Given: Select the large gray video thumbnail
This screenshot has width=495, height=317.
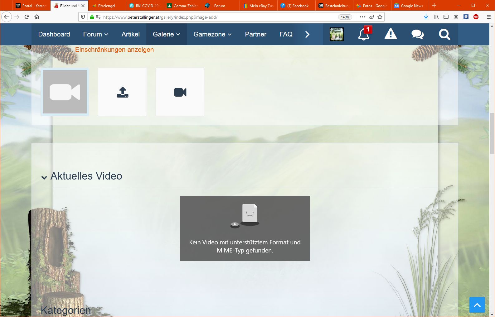Looking at the screenshot, I should pyautogui.click(x=65, y=92).
